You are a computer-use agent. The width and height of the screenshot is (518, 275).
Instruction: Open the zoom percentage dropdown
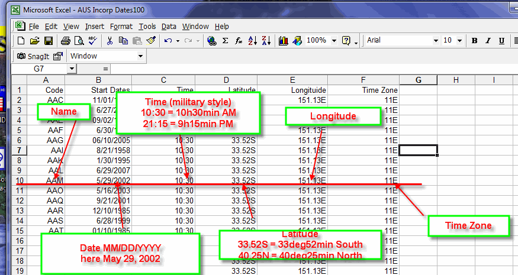tap(334, 41)
